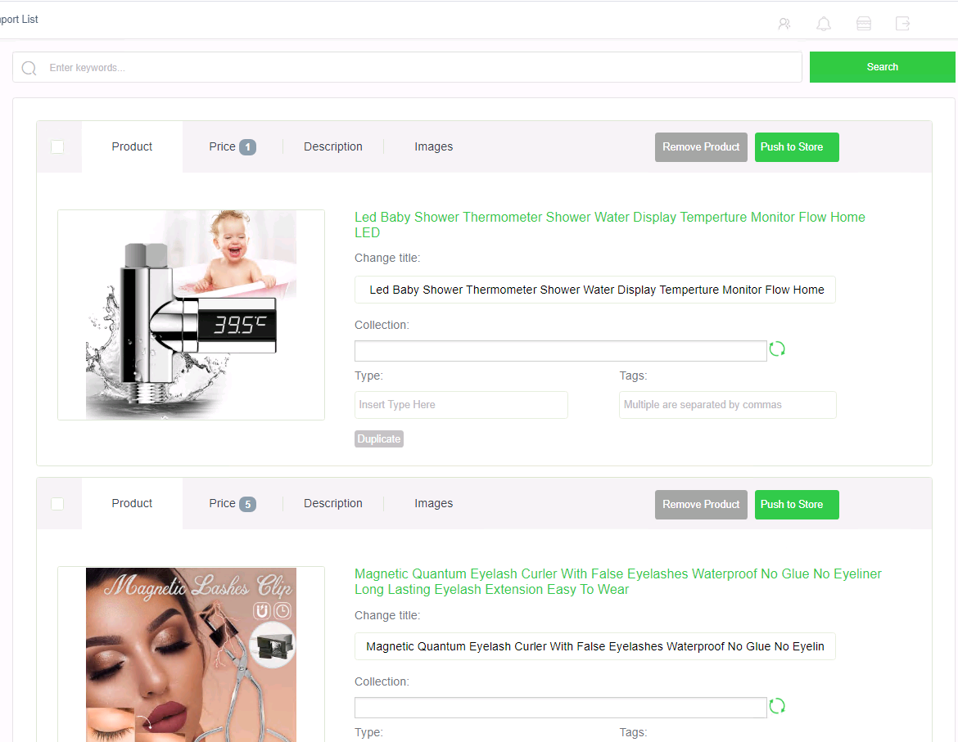
Task: Open Price tab with badge 1
Action: pos(233,147)
